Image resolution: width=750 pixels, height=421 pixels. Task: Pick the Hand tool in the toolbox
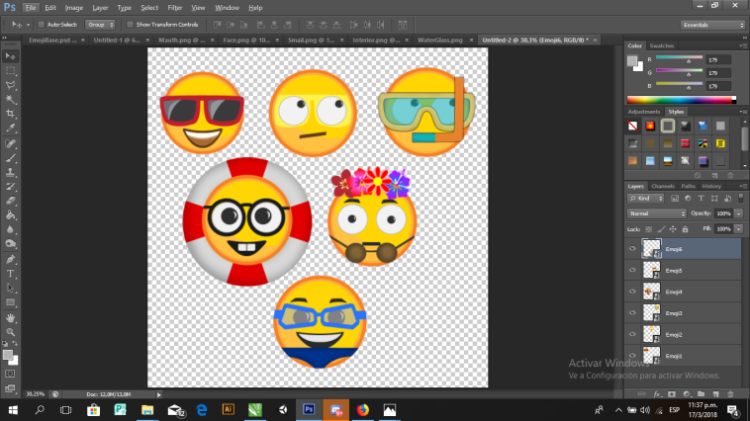coord(11,317)
